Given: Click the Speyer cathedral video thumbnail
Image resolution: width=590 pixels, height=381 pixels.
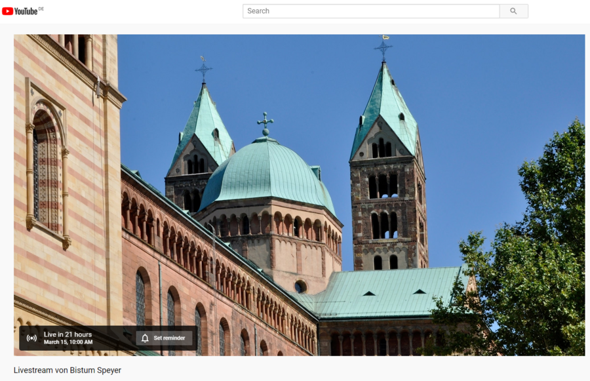Looking at the screenshot, I should click(299, 195).
